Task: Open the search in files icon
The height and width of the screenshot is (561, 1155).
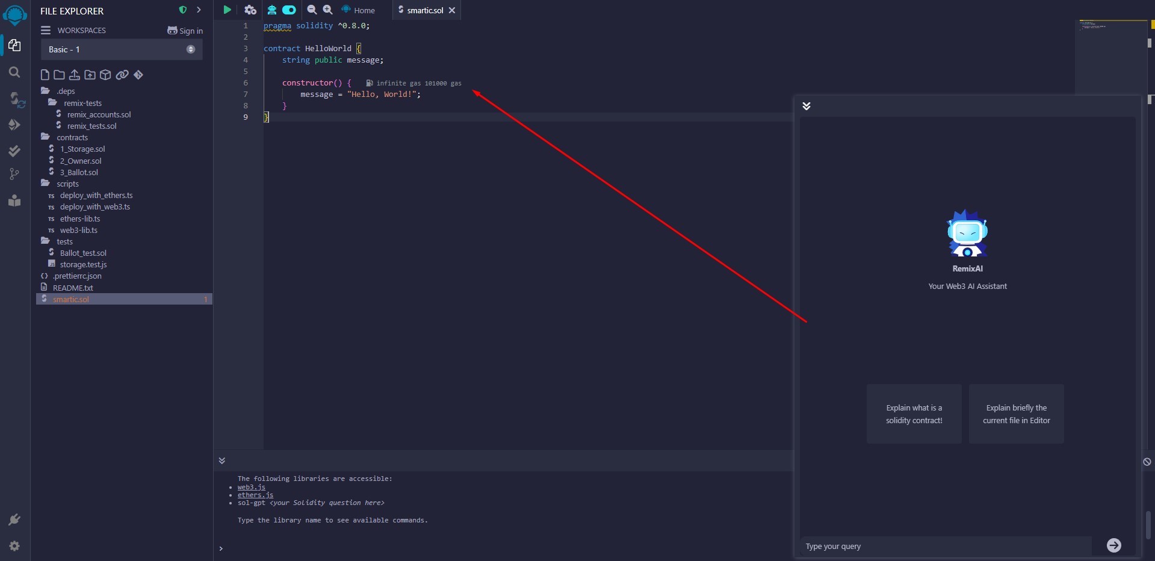Action: click(14, 72)
